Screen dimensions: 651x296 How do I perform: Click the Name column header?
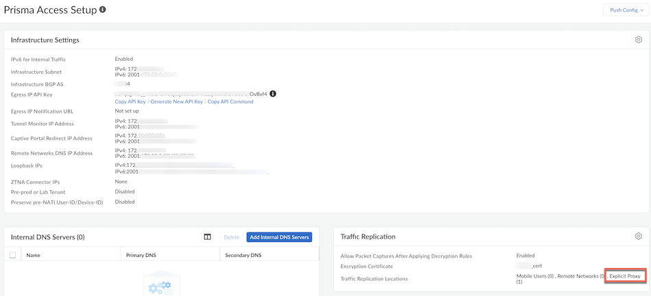(34, 255)
